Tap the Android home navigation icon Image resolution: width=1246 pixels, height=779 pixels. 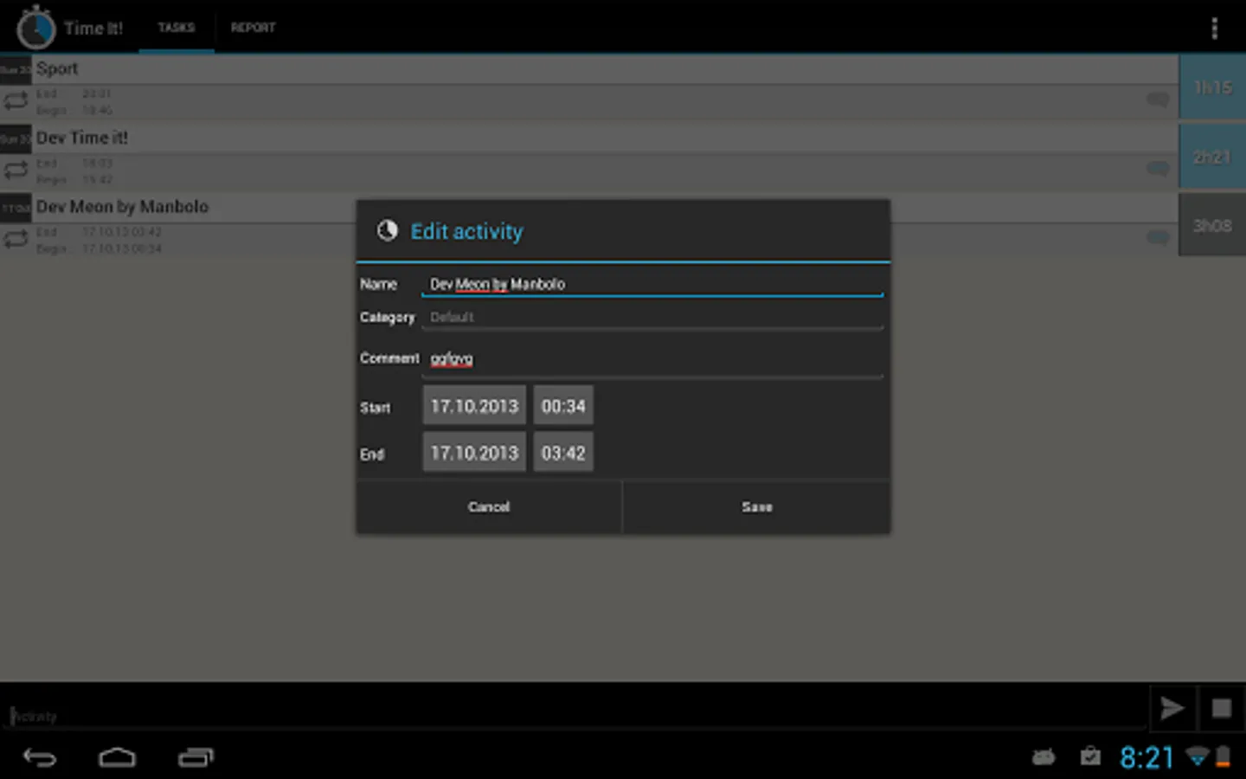click(x=117, y=757)
